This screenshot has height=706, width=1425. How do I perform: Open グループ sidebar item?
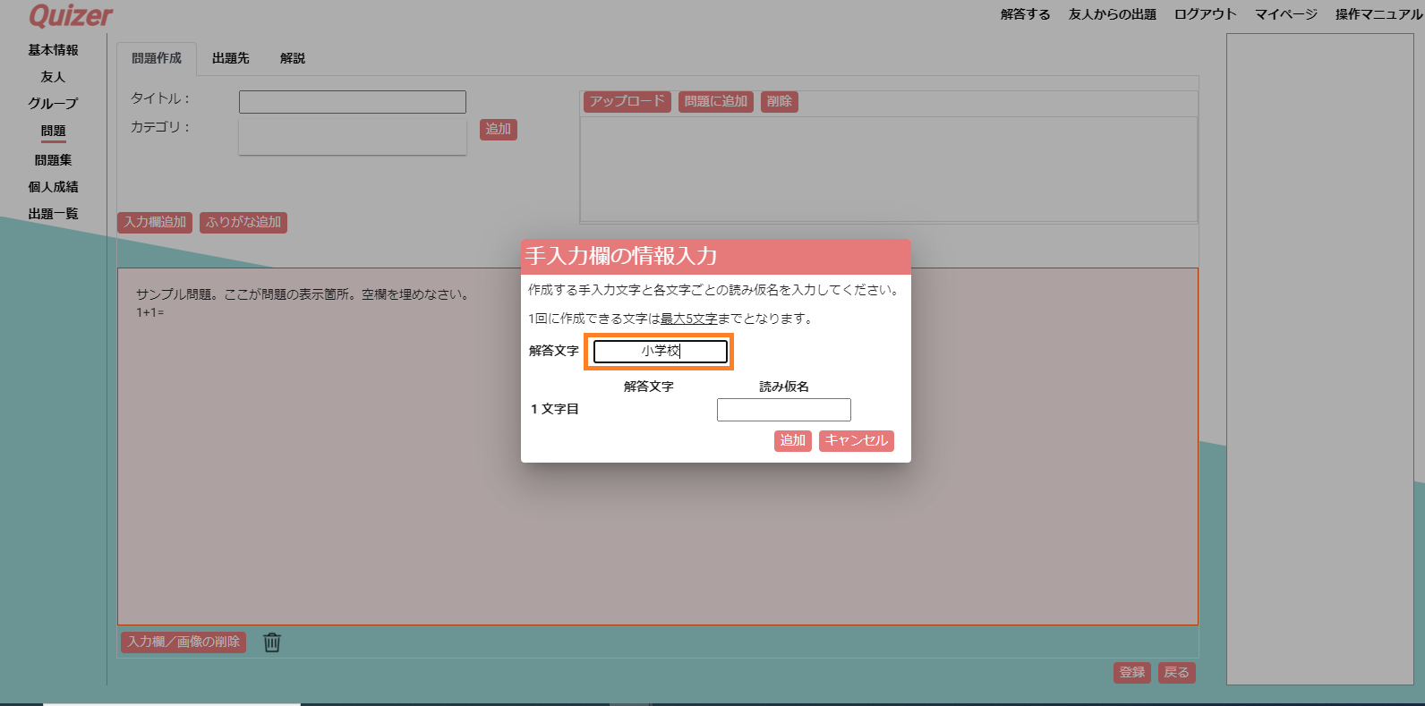pos(53,104)
